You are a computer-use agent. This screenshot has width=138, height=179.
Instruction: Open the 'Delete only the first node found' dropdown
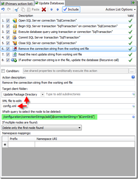click(x=42, y=128)
